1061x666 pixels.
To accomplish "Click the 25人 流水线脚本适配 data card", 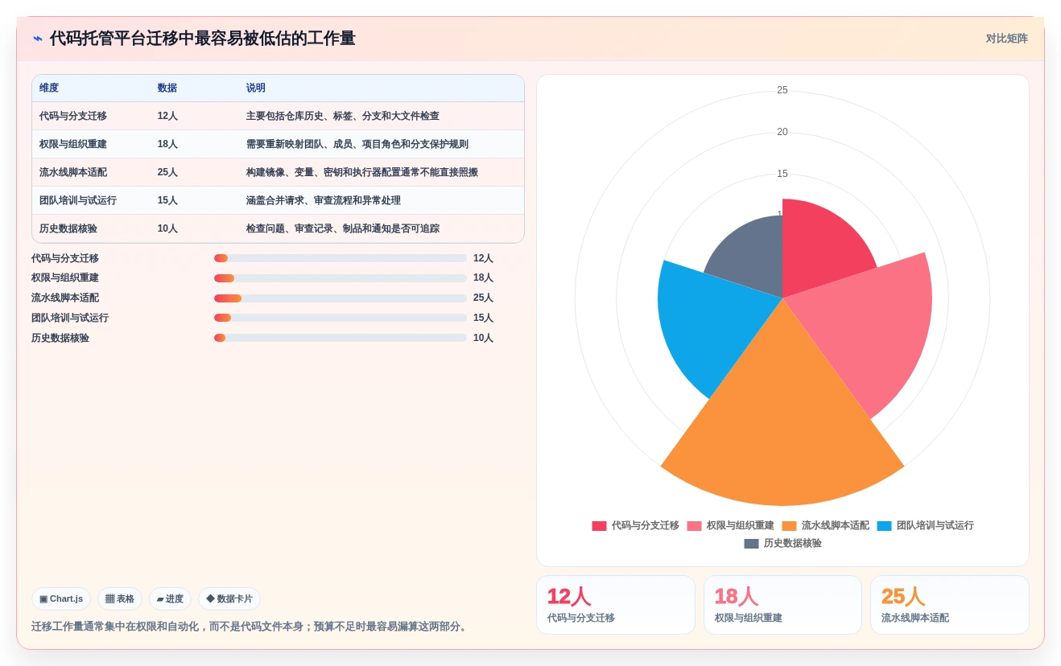I will click(x=950, y=605).
